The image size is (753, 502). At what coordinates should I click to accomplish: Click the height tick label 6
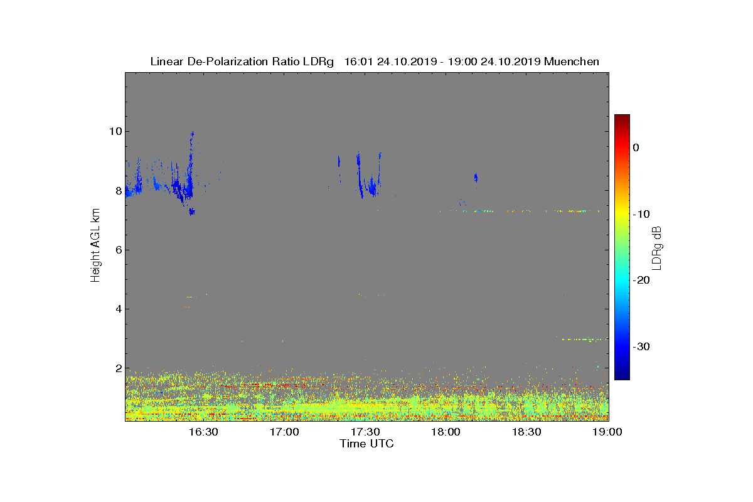coord(118,250)
